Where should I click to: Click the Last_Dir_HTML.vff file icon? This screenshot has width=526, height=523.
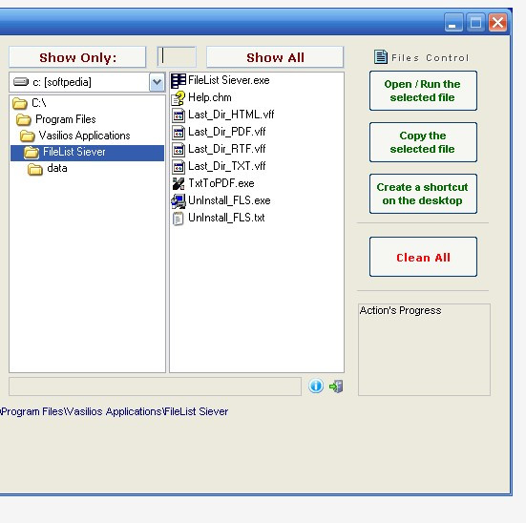point(179,115)
